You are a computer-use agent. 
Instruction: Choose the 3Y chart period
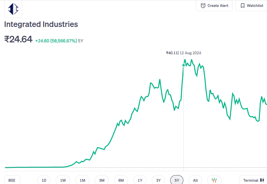coord(158,180)
